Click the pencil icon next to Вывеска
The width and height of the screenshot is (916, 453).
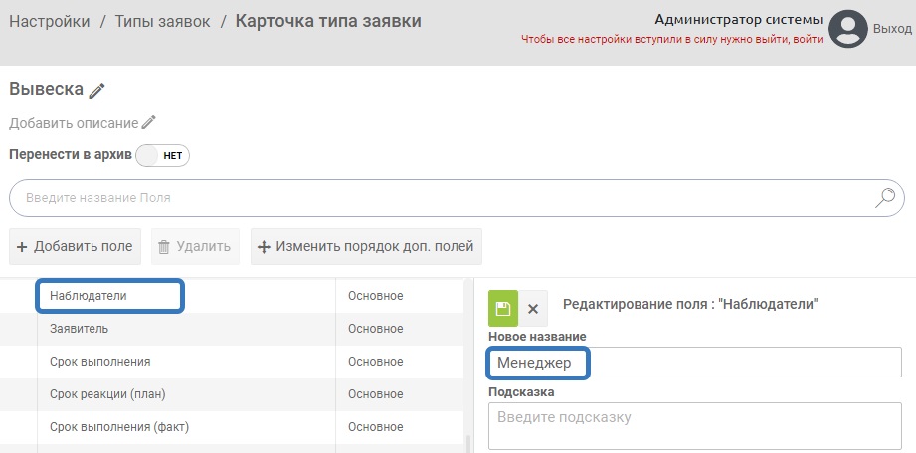tap(96, 90)
